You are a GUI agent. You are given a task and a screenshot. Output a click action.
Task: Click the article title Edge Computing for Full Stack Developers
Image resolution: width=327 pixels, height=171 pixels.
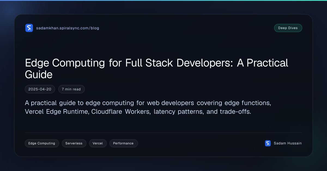pyautogui.click(x=156, y=69)
